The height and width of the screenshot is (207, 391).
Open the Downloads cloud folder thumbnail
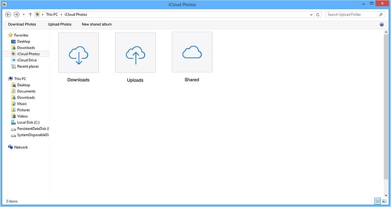[x=79, y=53]
